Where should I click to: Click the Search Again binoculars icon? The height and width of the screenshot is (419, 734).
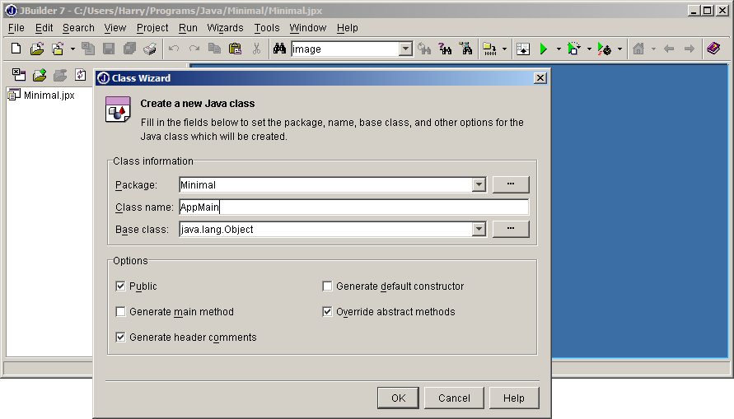click(424, 49)
